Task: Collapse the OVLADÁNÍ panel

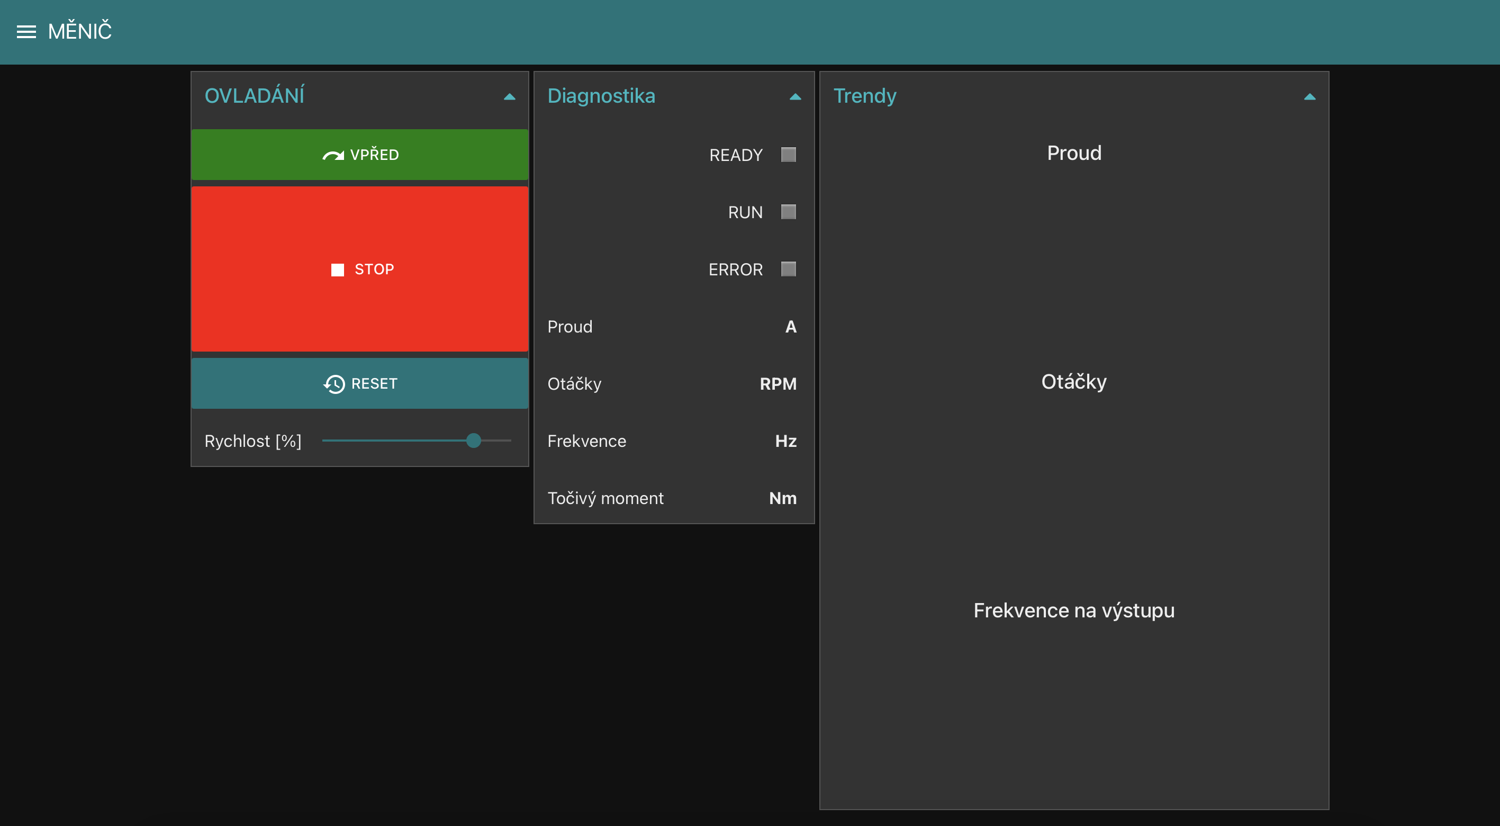Action: [509, 97]
